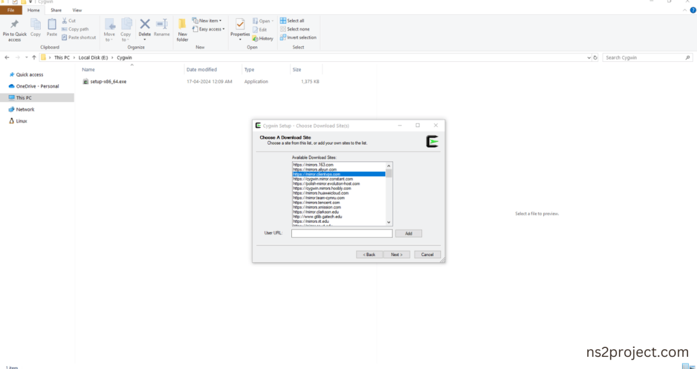Switch to large icons view in status bar
The width and height of the screenshot is (697, 369).
coord(692,366)
